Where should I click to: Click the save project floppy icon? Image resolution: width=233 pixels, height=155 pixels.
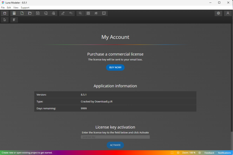pyautogui.click(x=38, y=13)
